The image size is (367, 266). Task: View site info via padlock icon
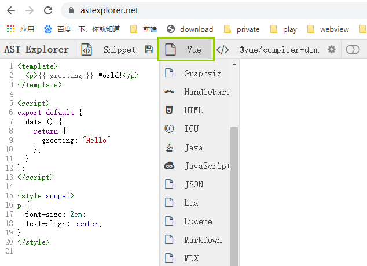pyautogui.click(x=71, y=10)
